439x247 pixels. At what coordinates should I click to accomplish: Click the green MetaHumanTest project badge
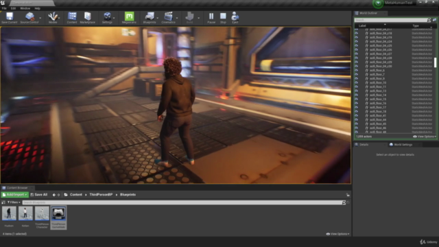click(378, 3)
